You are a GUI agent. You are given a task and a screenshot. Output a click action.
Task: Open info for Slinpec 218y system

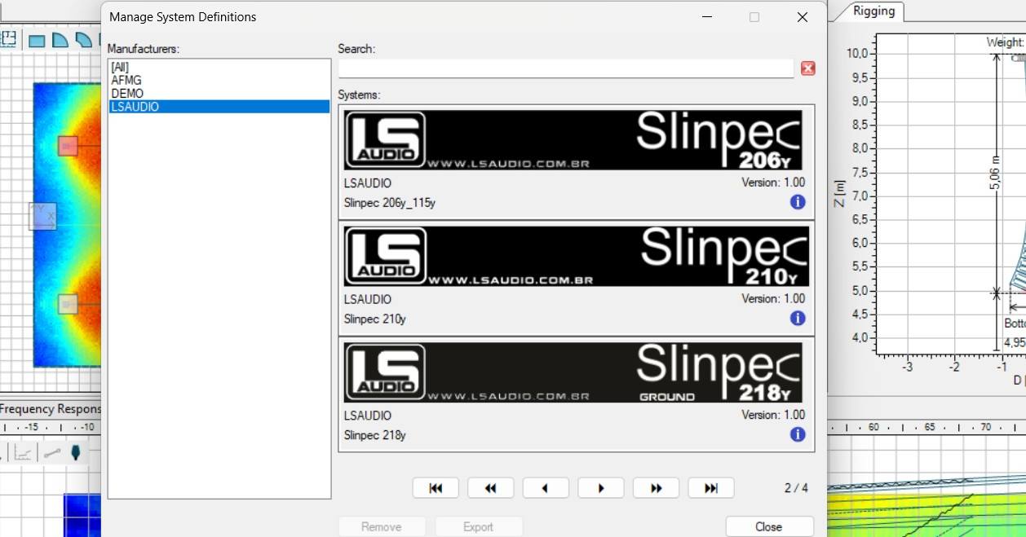pyautogui.click(x=798, y=434)
